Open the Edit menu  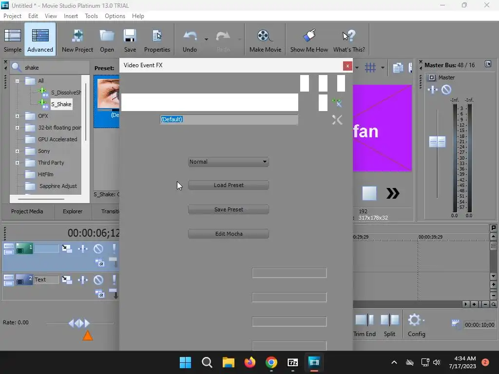[33, 16]
